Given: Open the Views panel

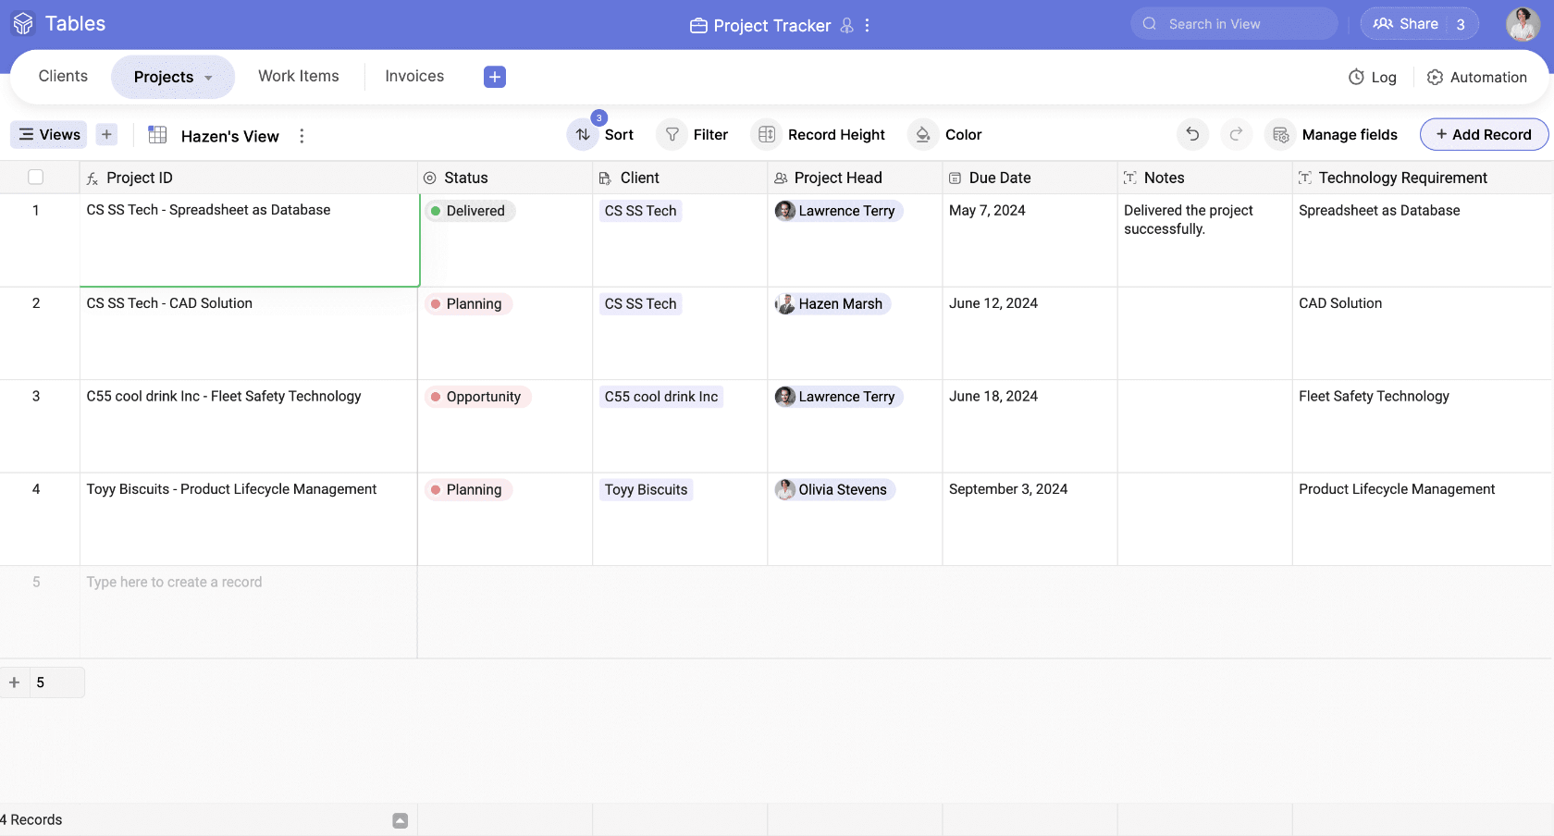Looking at the screenshot, I should [x=48, y=134].
